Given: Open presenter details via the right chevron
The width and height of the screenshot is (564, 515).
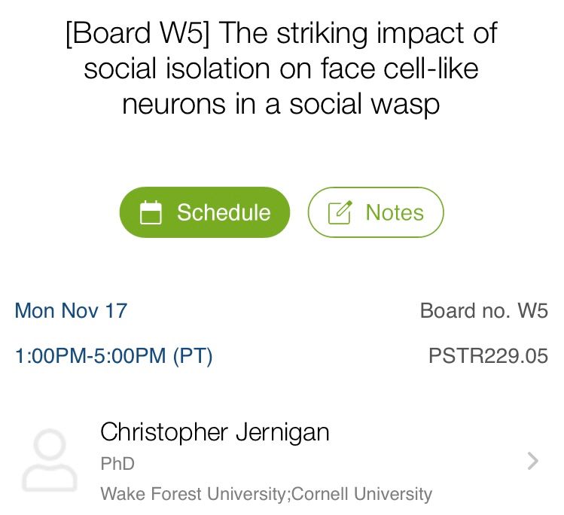Looking at the screenshot, I should click(532, 461).
